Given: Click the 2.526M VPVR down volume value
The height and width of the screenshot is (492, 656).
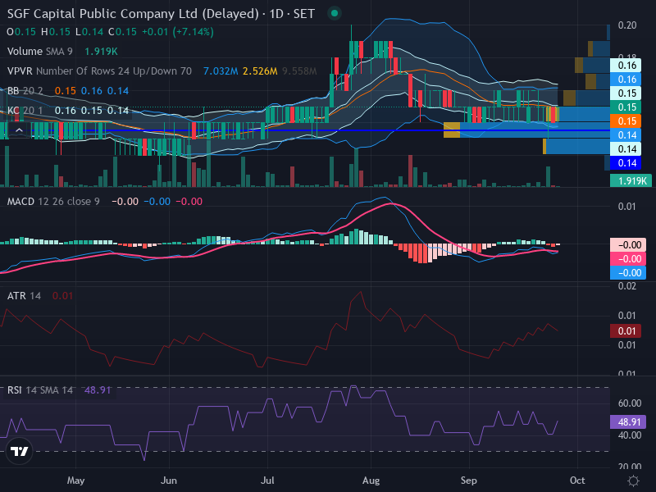Looking at the screenshot, I should (260, 71).
